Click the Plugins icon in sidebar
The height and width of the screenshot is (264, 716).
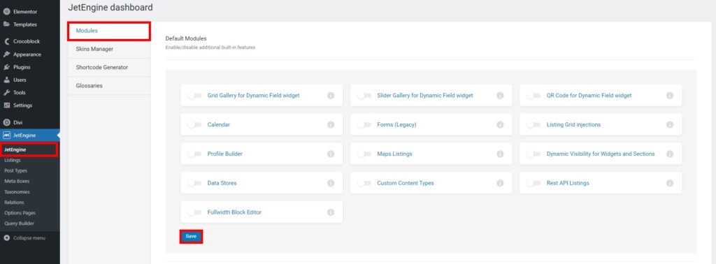coord(7,67)
